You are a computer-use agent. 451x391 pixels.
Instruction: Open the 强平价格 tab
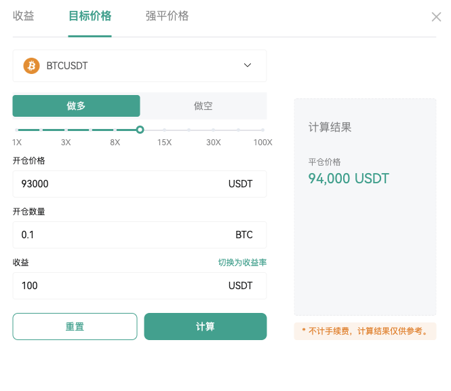[x=167, y=16]
